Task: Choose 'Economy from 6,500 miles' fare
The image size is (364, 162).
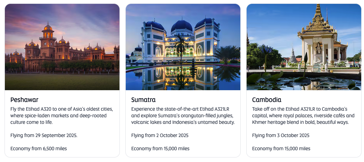Action: [x=39, y=148]
